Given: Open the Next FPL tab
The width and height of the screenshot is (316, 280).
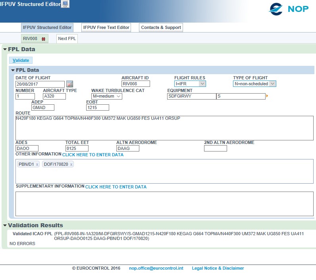Looking at the screenshot, I should (67, 38).
